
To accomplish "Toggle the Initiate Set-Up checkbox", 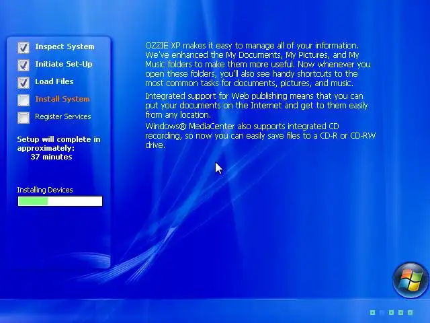I will tap(24, 65).
